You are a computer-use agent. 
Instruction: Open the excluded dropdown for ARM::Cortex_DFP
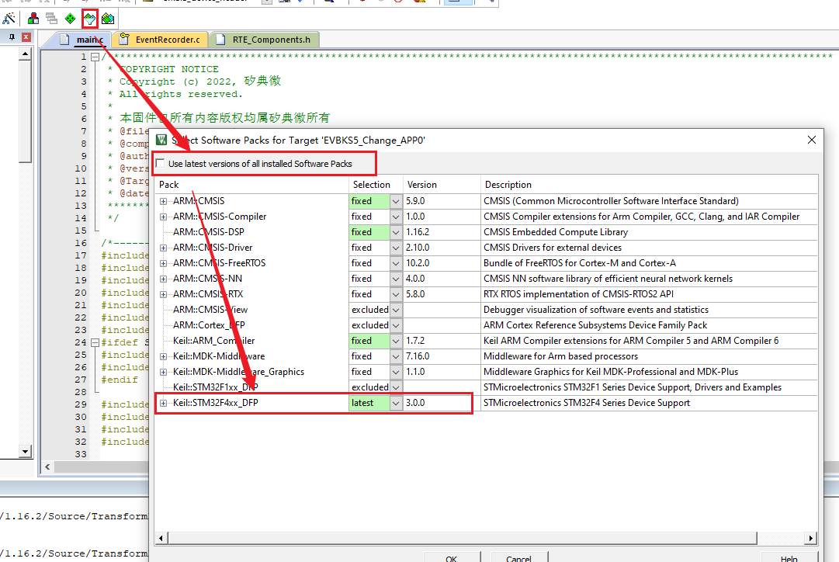click(395, 324)
